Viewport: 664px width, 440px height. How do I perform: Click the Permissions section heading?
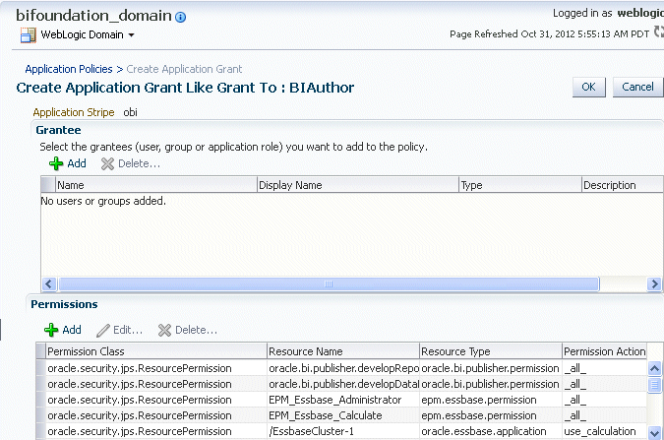click(x=64, y=304)
